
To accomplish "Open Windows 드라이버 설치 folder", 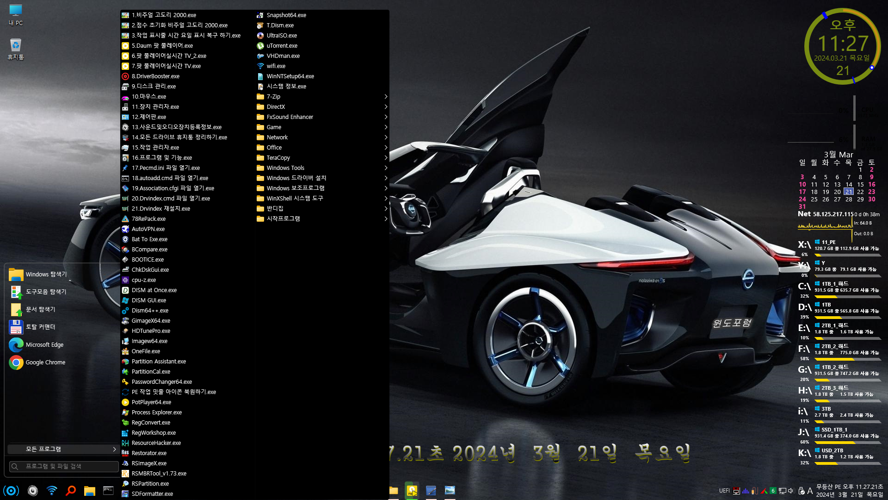I will click(x=322, y=178).
